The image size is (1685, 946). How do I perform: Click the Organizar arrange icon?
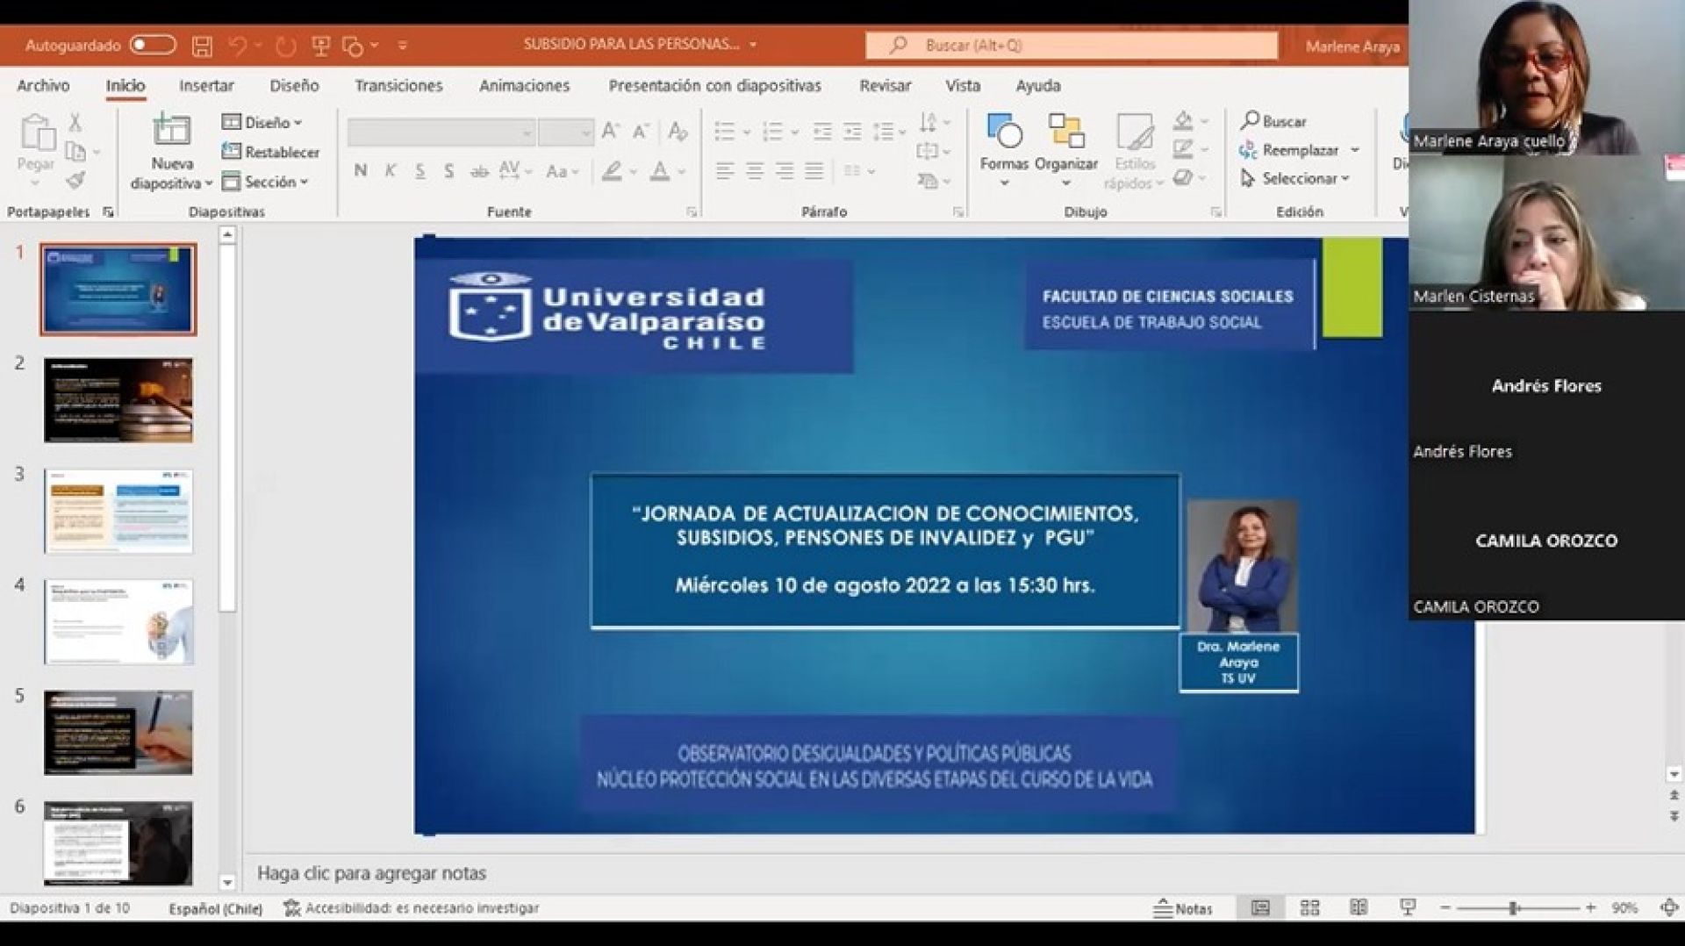(x=1066, y=133)
